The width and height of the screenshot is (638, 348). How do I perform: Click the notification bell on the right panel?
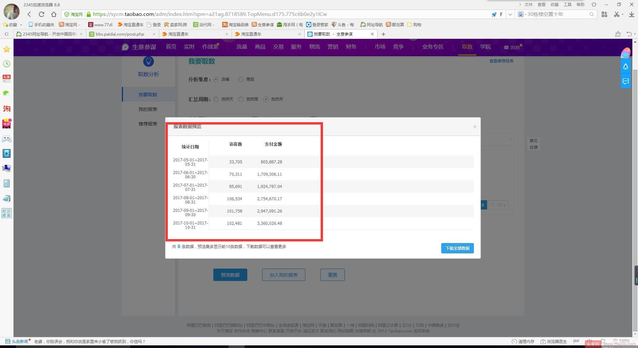pyautogui.click(x=626, y=67)
